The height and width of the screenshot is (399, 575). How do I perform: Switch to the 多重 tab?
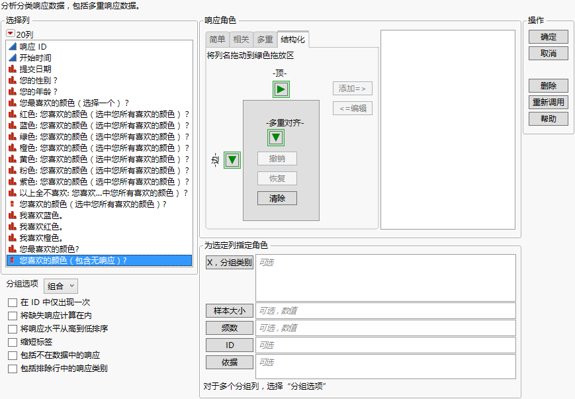point(265,40)
